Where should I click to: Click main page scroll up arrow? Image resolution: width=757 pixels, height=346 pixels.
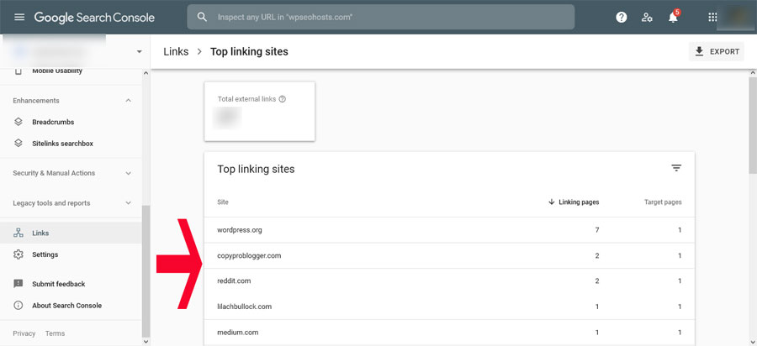pyautogui.click(x=753, y=73)
